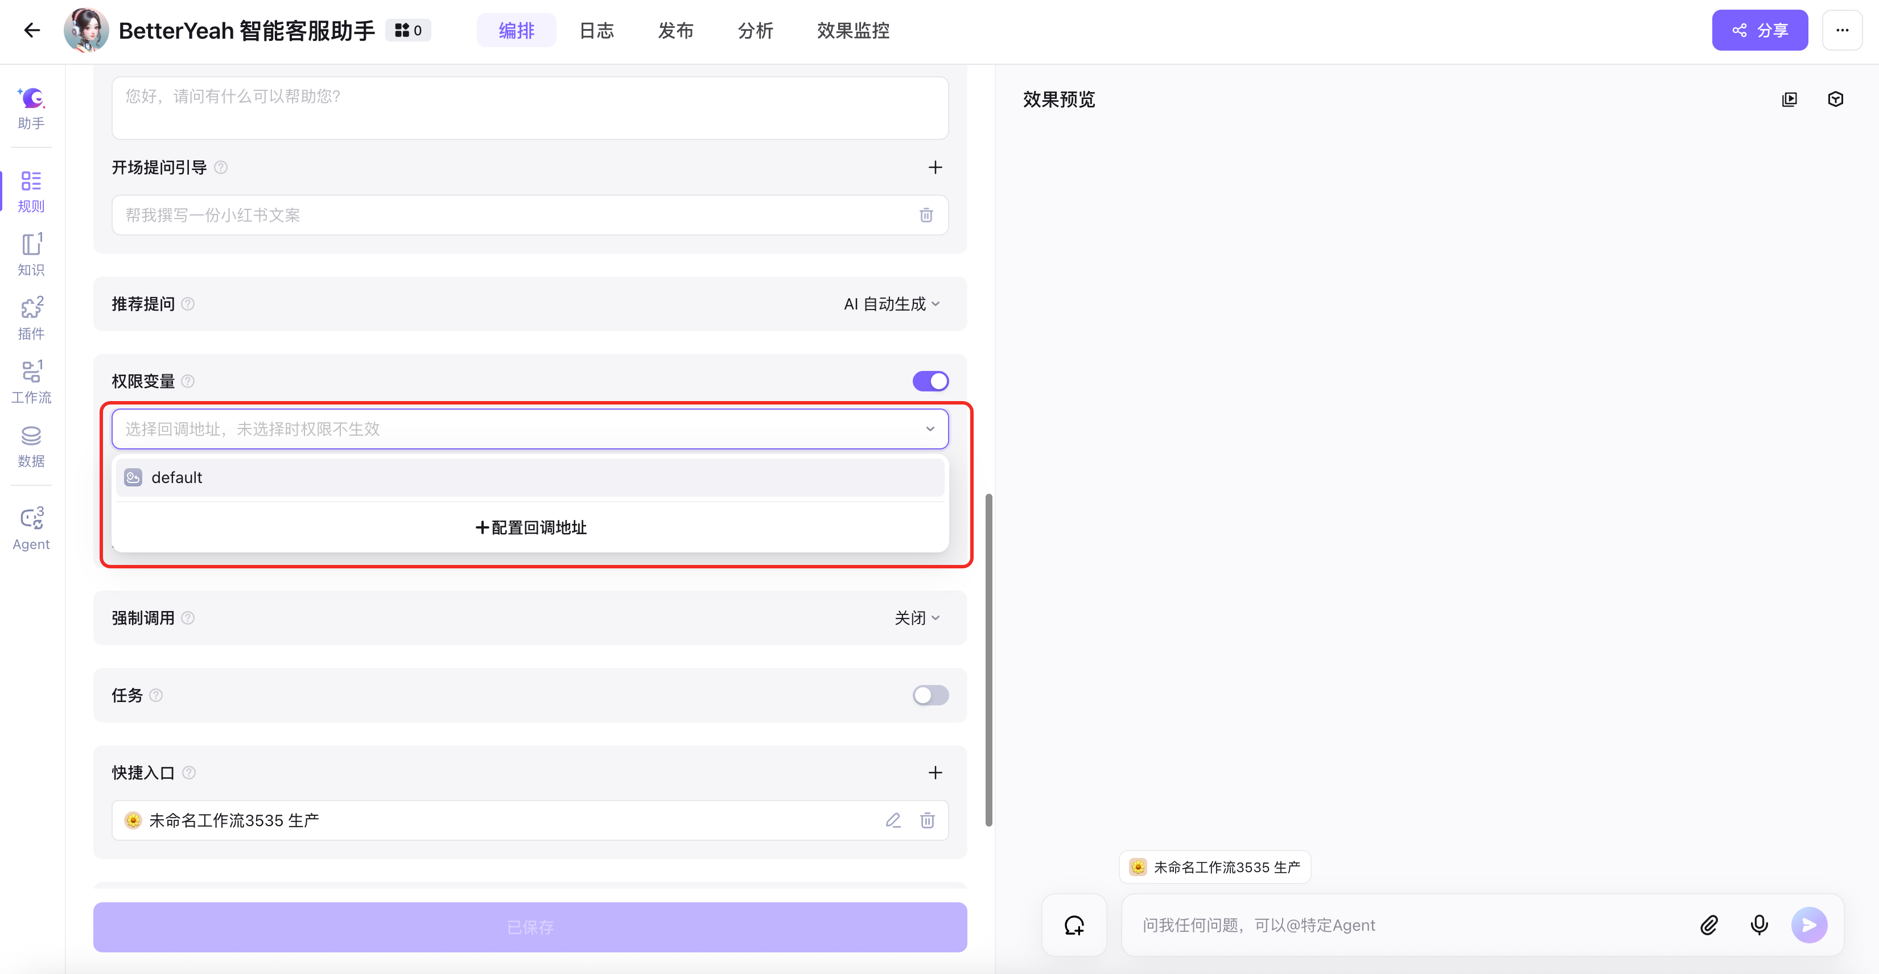1879x974 pixels.
Task: Click 配置回调地址 link in dropdown
Action: point(530,527)
